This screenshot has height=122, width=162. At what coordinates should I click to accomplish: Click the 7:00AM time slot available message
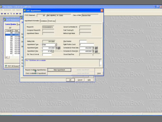pyautogui.click(x=35, y=60)
